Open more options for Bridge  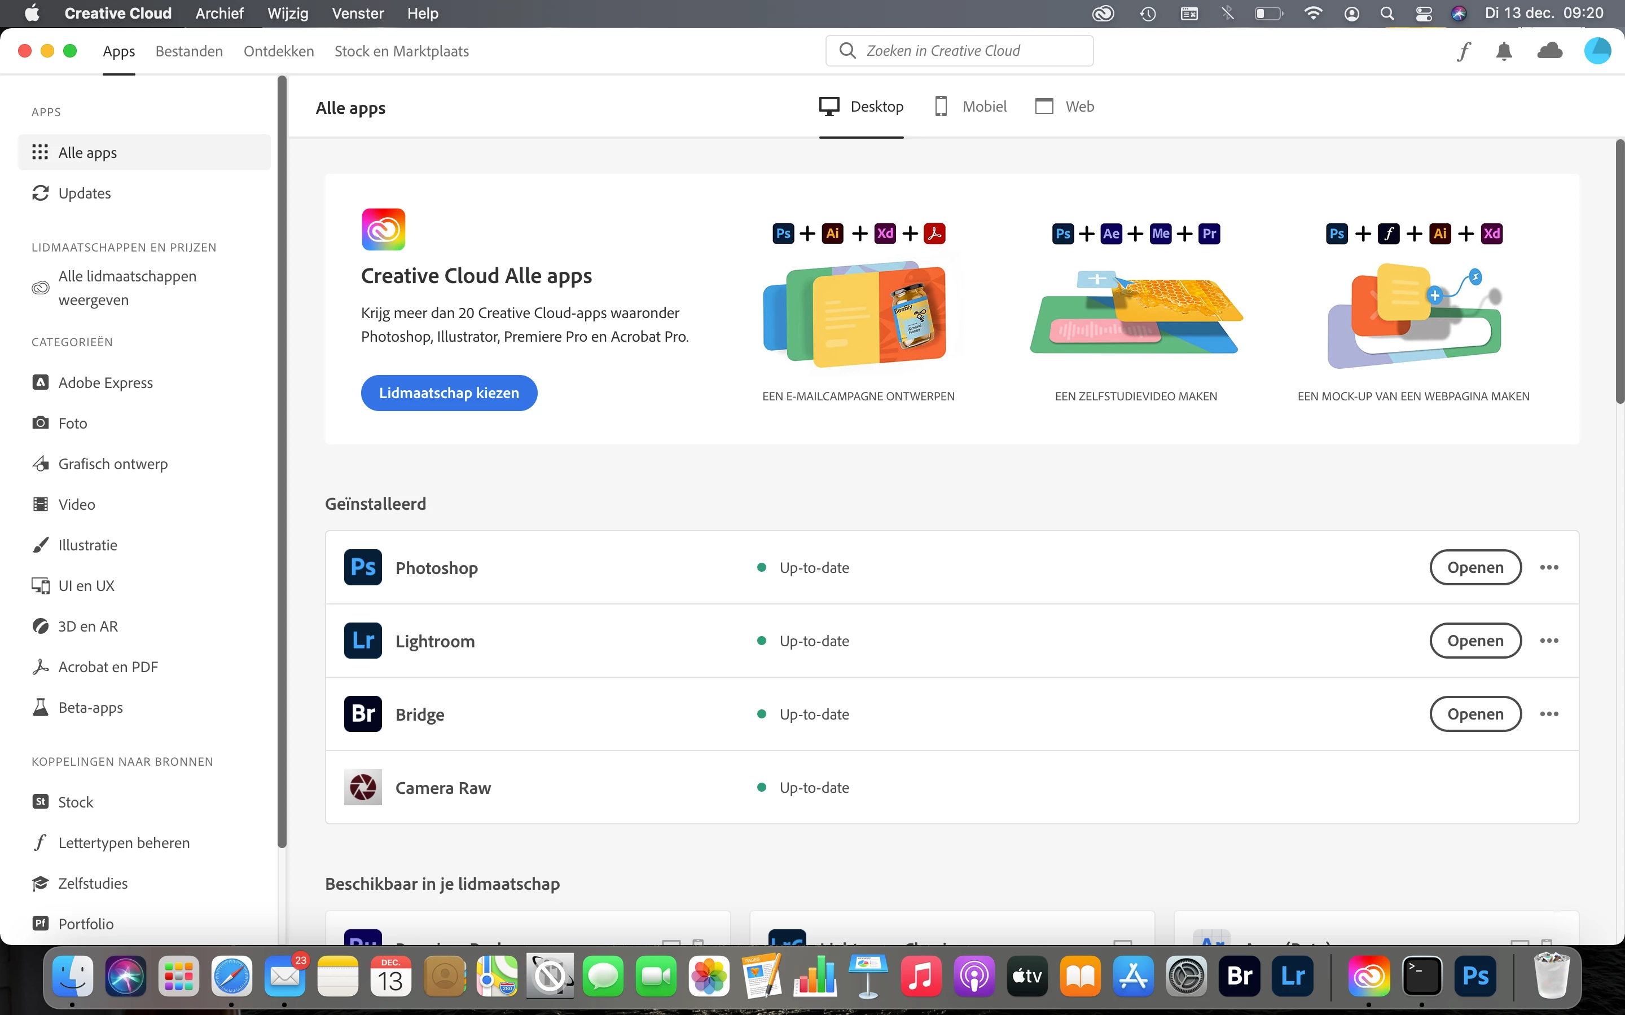point(1549,713)
